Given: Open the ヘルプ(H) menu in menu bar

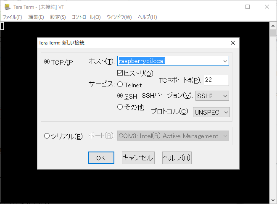Looking at the screenshot, I should coord(148,17).
